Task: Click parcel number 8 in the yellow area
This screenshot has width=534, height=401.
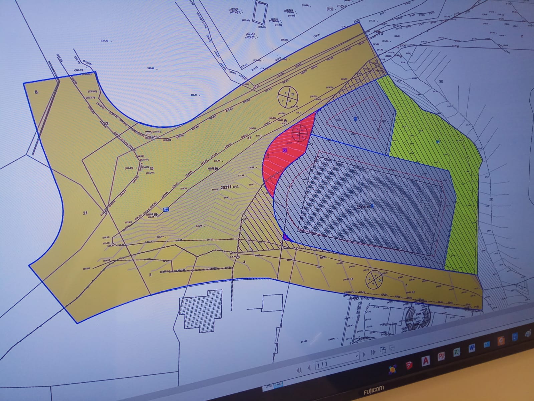Action: pyautogui.click(x=36, y=92)
